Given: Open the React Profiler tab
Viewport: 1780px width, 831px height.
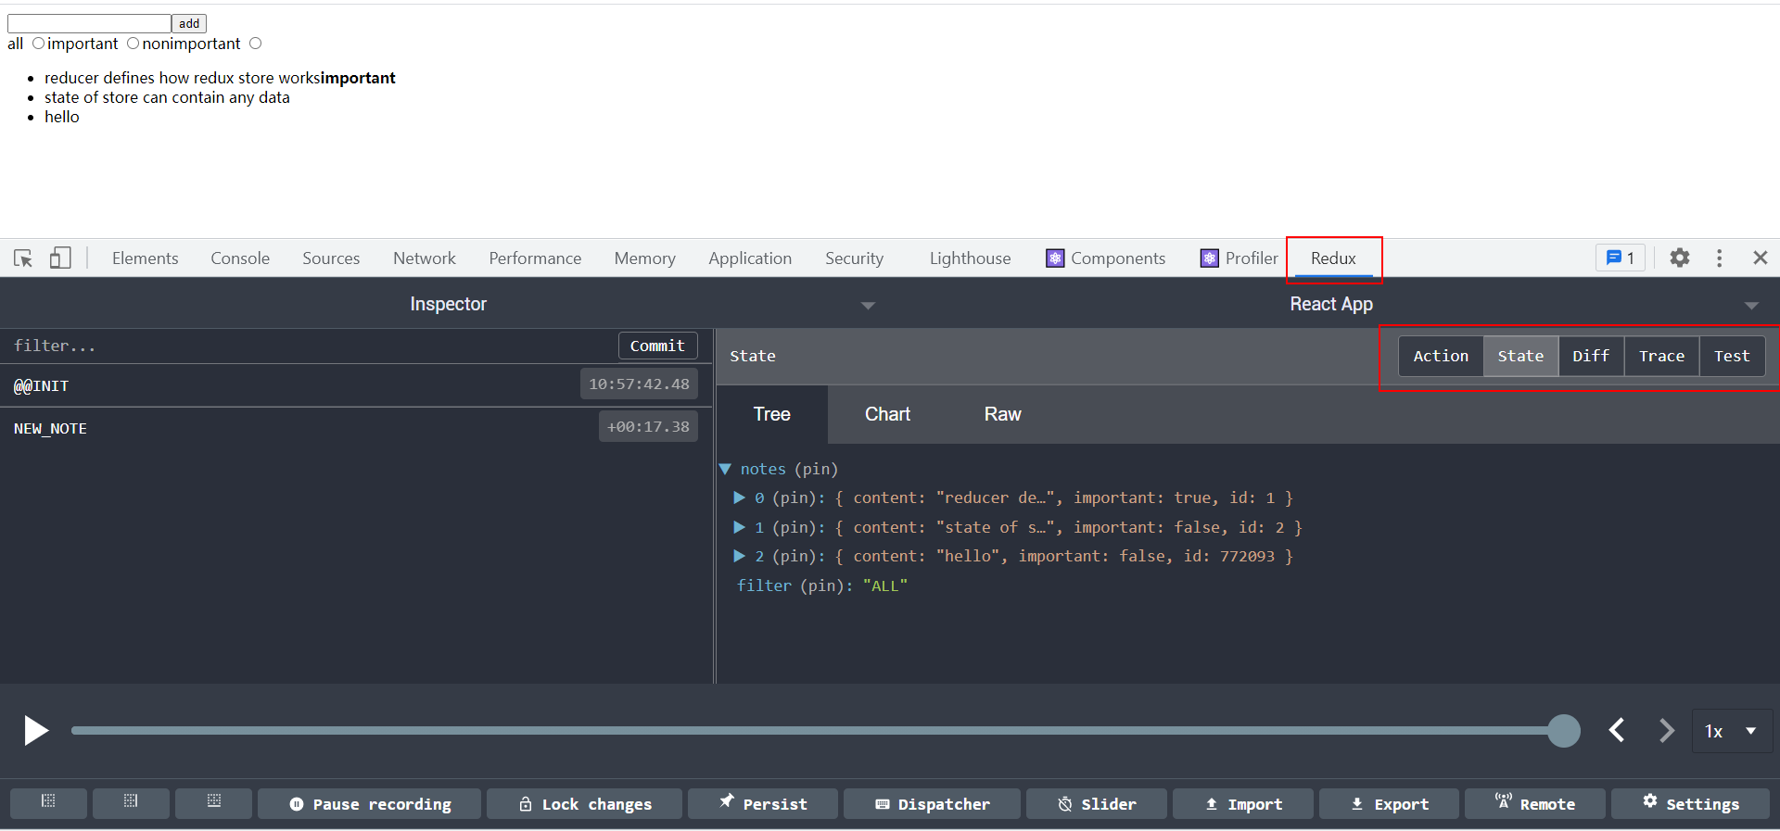Looking at the screenshot, I should click(1239, 258).
